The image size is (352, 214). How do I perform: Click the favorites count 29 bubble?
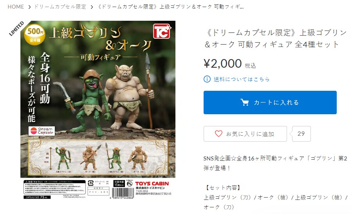click(x=301, y=134)
